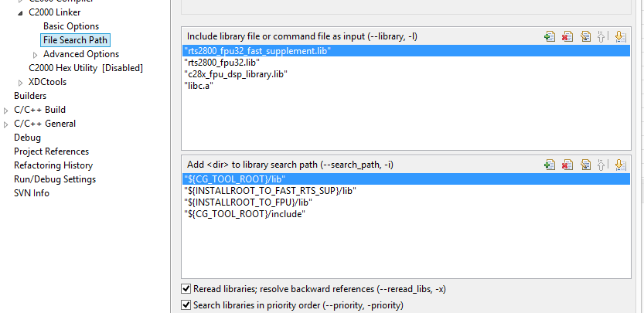Click Move Down icon for library search path
This screenshot has width=644, height=313.
tap(619, 165)
